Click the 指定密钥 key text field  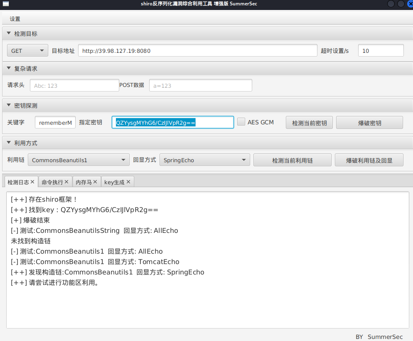pyautogui.click(x=172, y=122)
